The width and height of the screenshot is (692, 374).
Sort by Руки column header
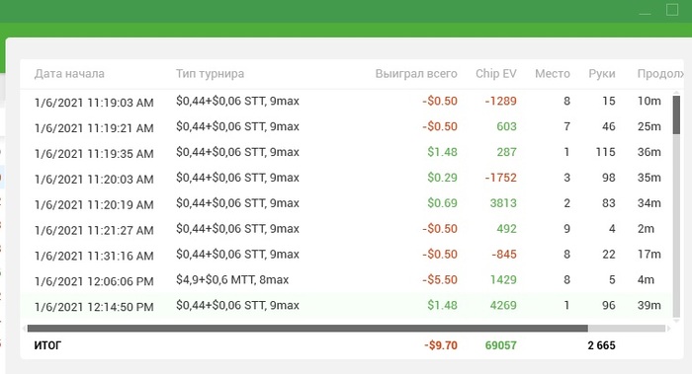(601, 74)
